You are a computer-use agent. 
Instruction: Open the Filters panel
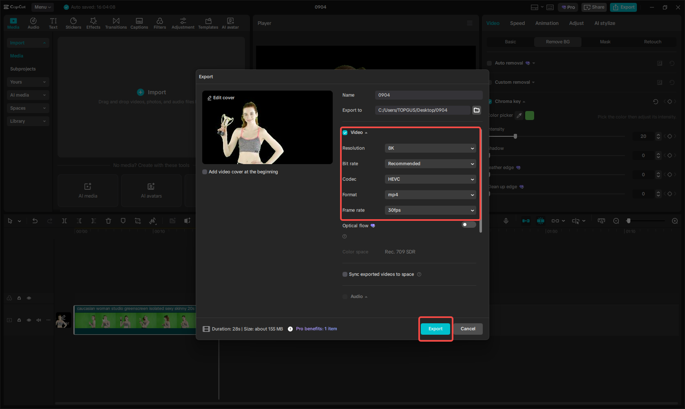coord(159,22)
